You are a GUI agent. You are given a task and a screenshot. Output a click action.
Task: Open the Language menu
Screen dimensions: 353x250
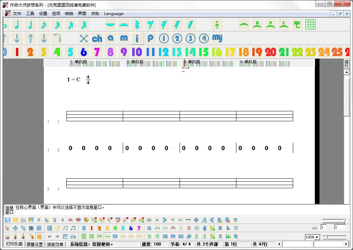(x=114, y=14)
